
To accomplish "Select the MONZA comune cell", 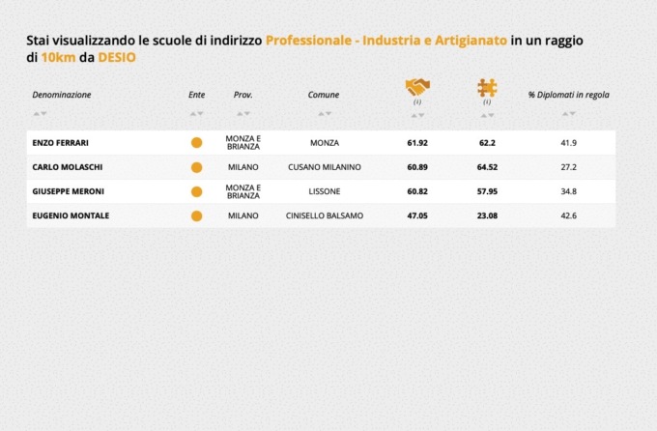I will pyautogui.click(x=325, y=143).
